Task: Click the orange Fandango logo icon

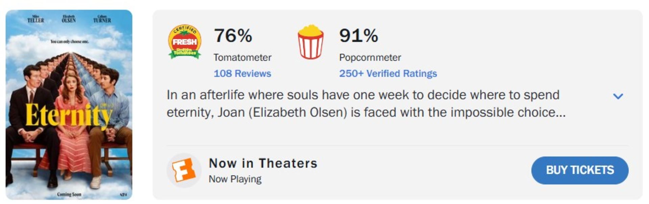Action: coord(184,170)
